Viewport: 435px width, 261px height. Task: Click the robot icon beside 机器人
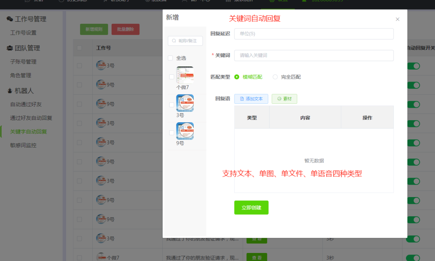click(x=10, y=90)
